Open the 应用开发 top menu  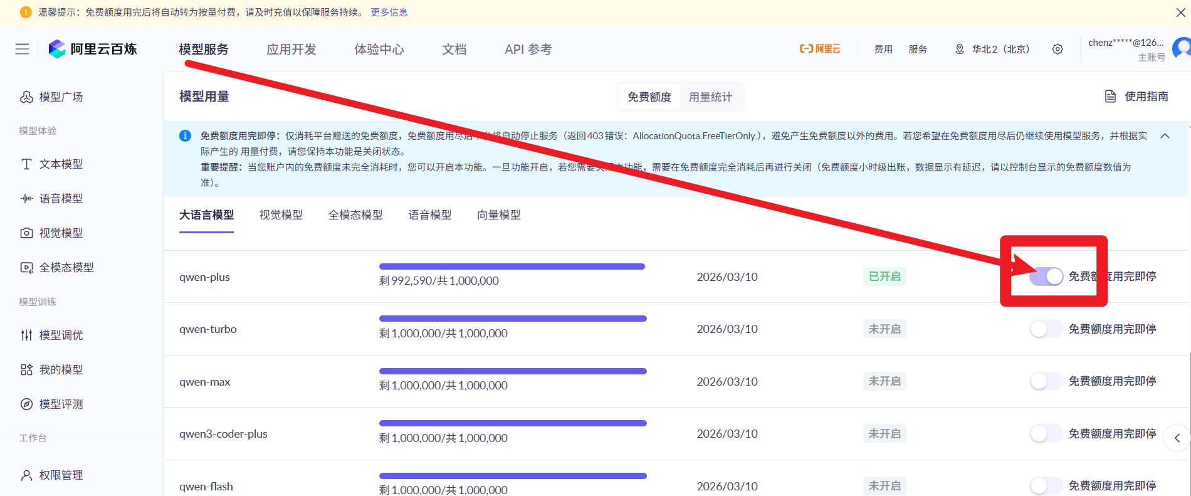tap(291, 49)
